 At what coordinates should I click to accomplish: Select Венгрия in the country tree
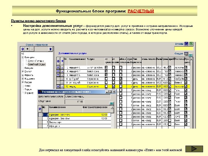[x=29, y=68]
